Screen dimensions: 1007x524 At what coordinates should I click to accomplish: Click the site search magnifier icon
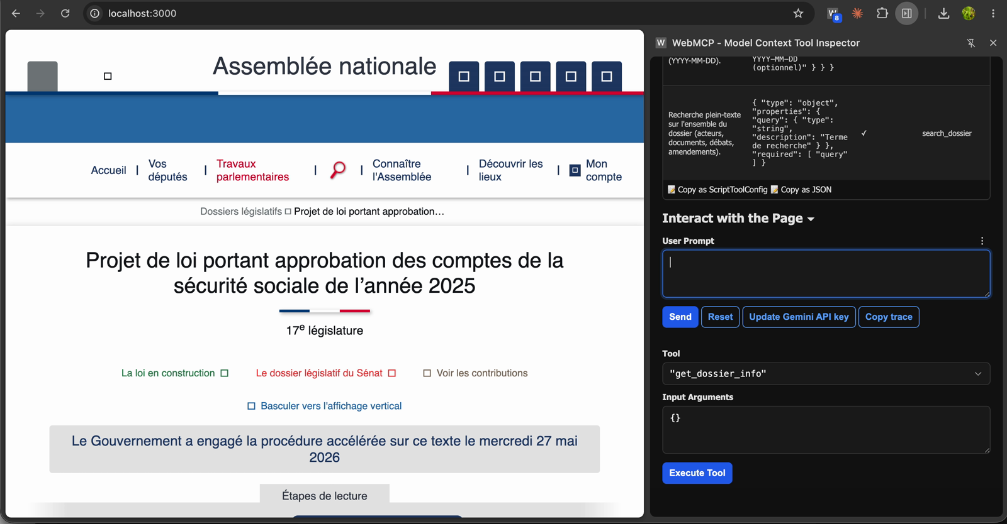tap(338, 170)
